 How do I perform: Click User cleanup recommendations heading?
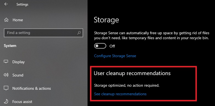click(132, 73)
